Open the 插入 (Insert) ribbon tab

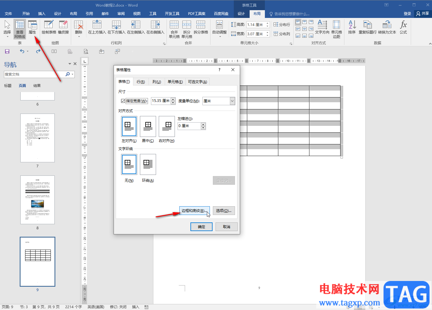tap(42, 14)
